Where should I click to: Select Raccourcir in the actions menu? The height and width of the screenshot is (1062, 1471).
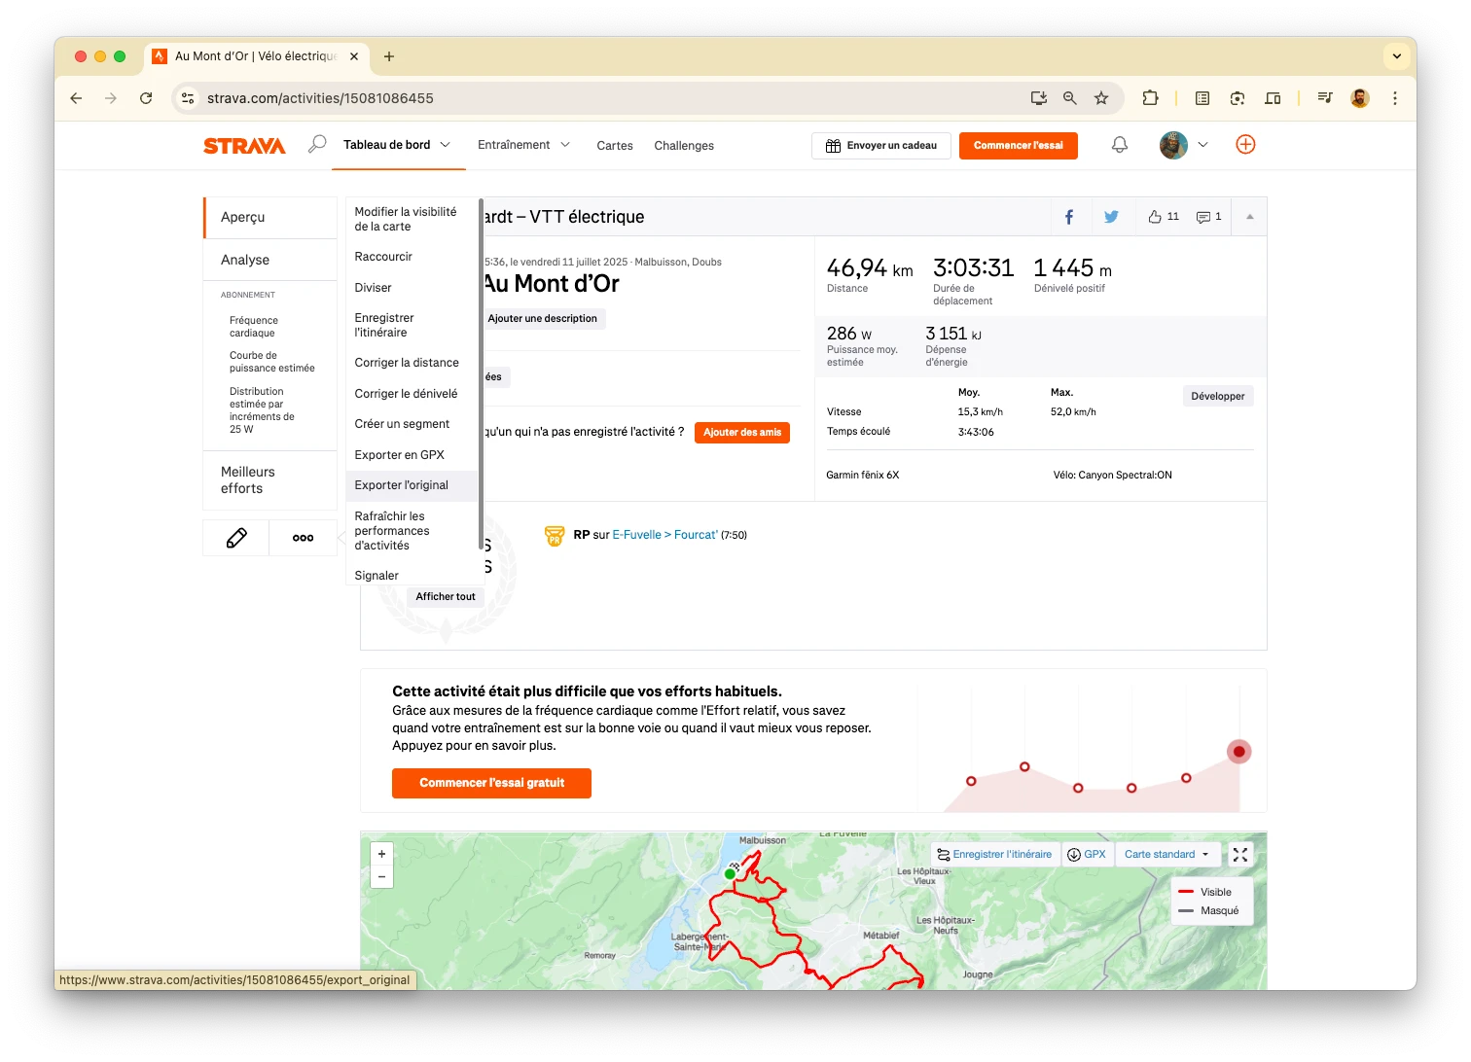pyautogui.click(x=413, y=257)
